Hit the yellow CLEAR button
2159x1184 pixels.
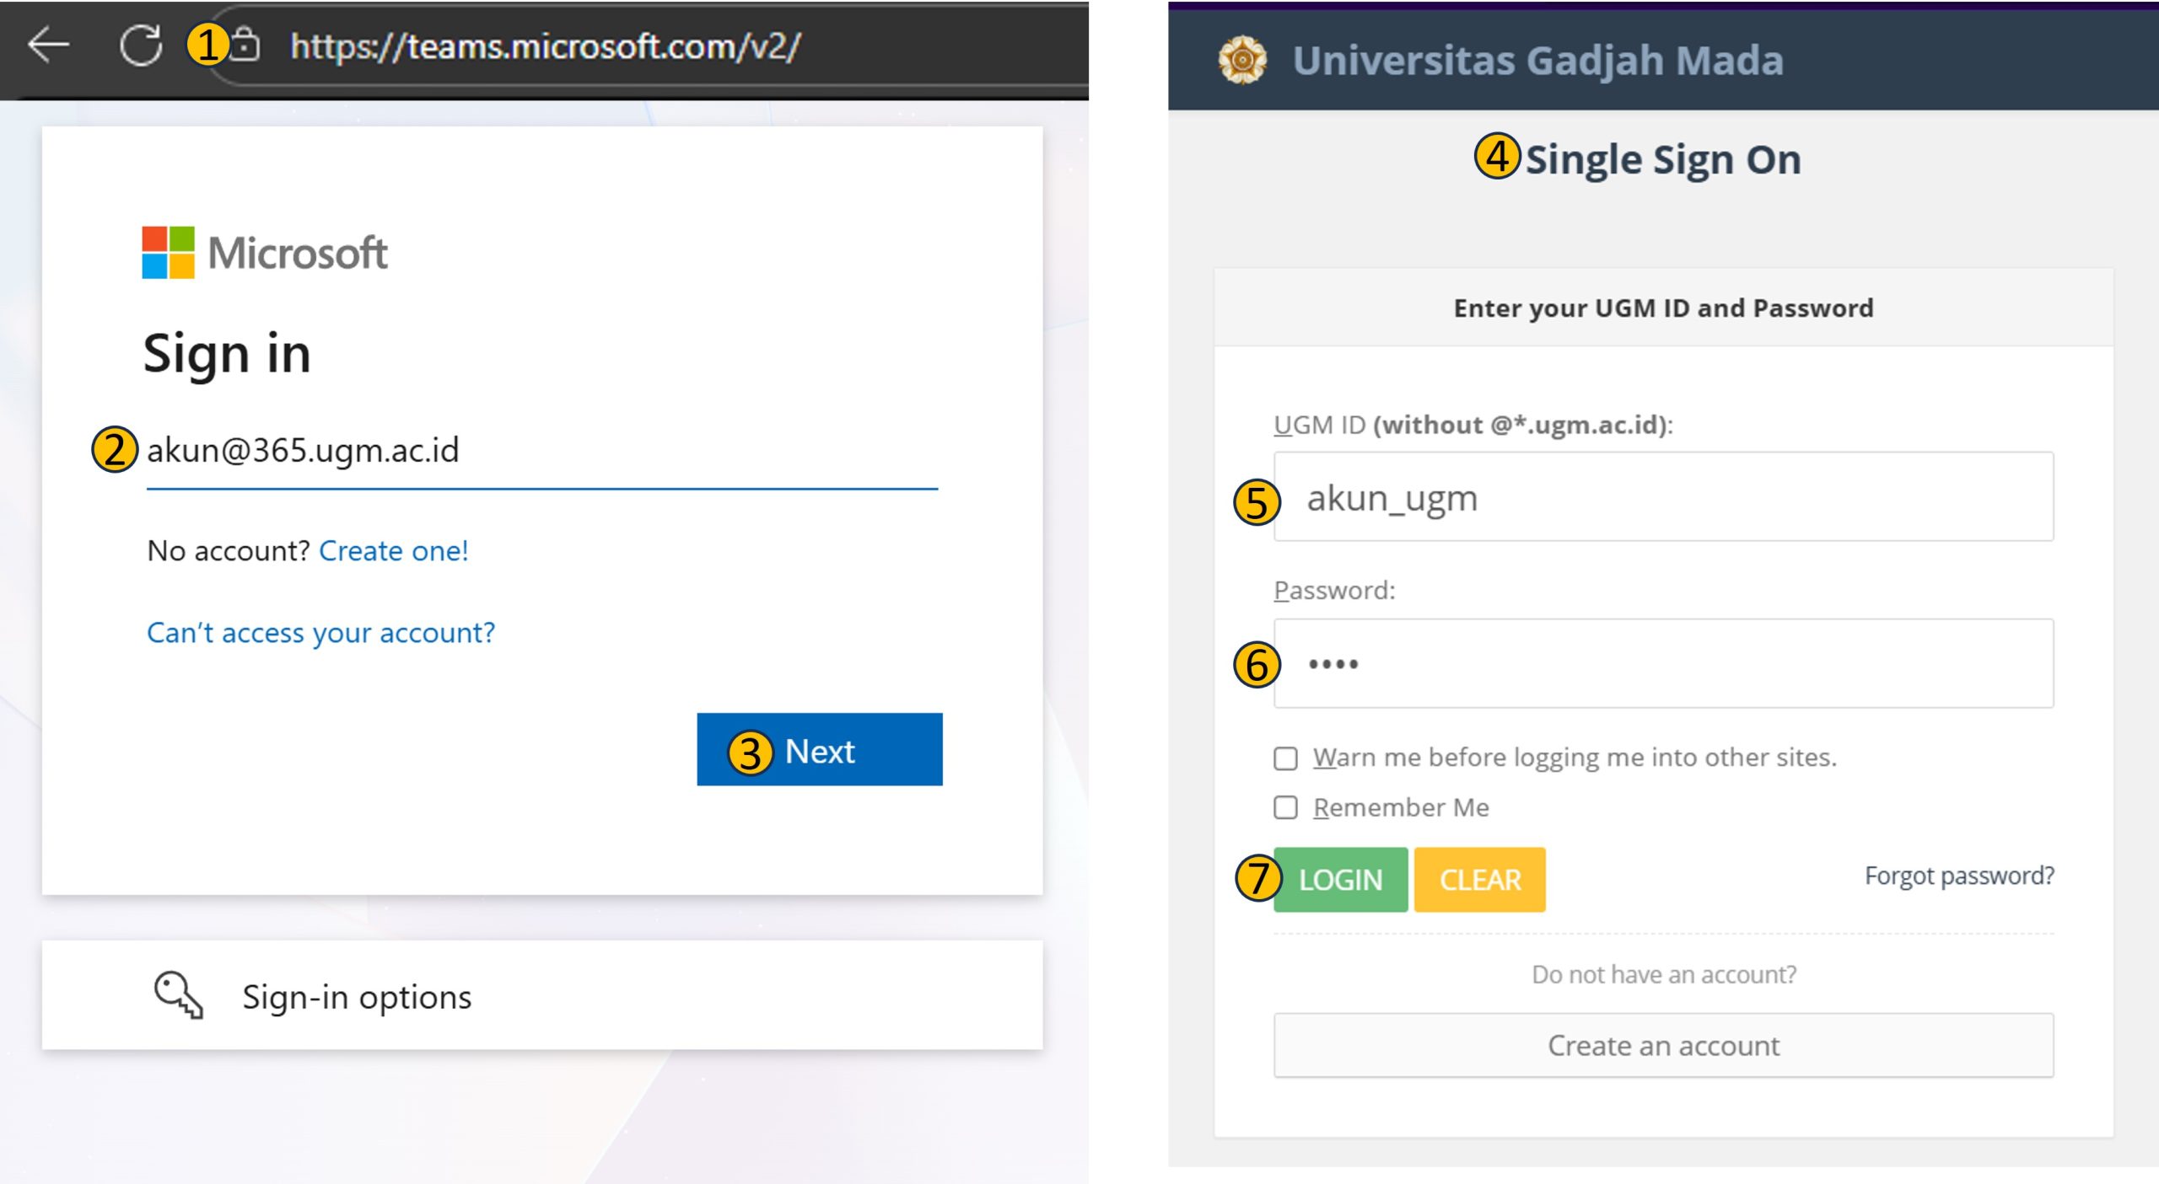click(1479, 880)
